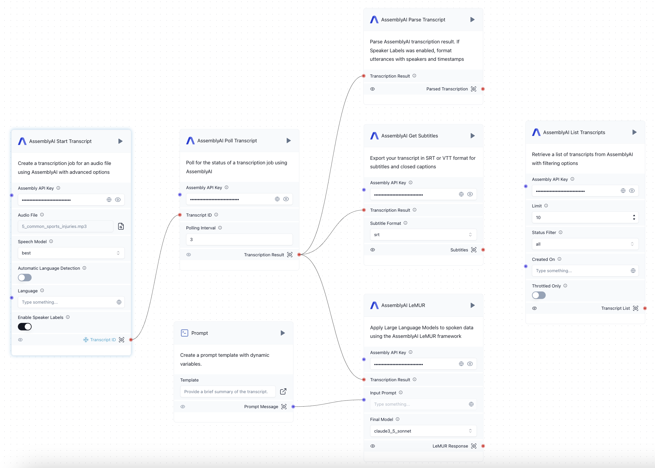Open the Subtitle Format dropdown set to srt

click(x=423, y=235)
